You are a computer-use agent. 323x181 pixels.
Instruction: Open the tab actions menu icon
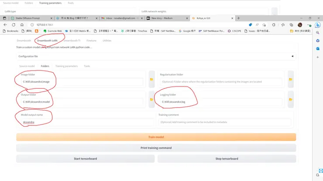pos(4,18)
